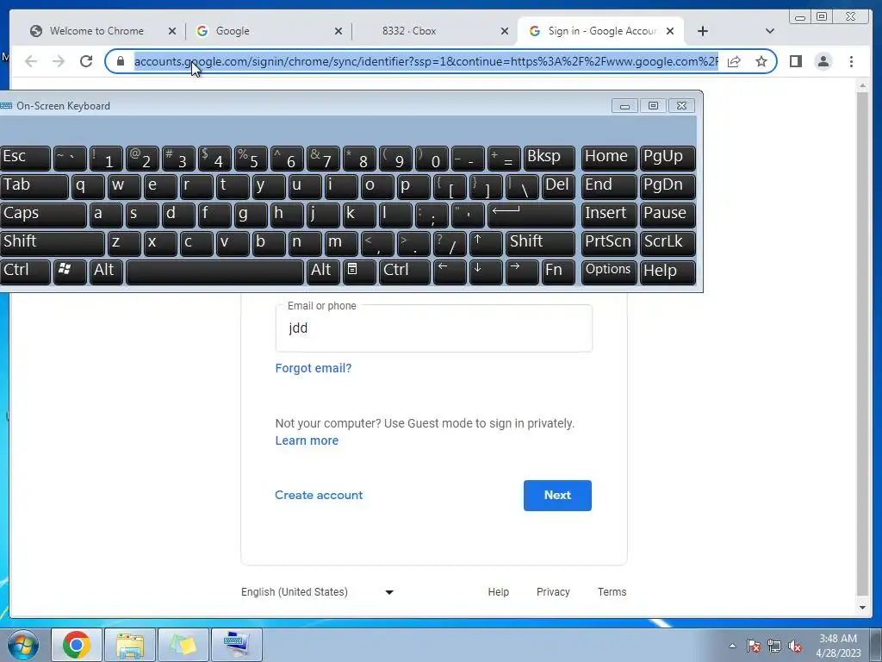Viewport: 882px width, 662px height.
Task: Hit the Help key on on-screen keyboard
Action: point(668,272)
